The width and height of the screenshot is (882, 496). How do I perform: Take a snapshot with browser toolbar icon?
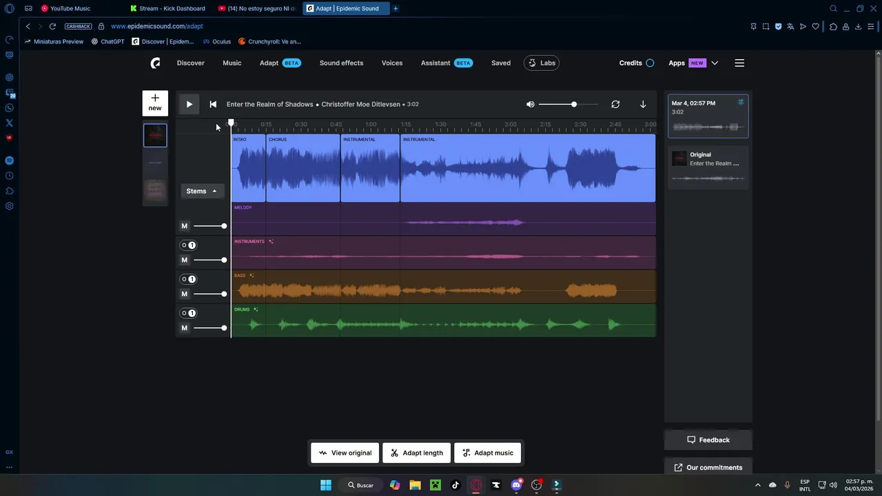click(766, 26)
